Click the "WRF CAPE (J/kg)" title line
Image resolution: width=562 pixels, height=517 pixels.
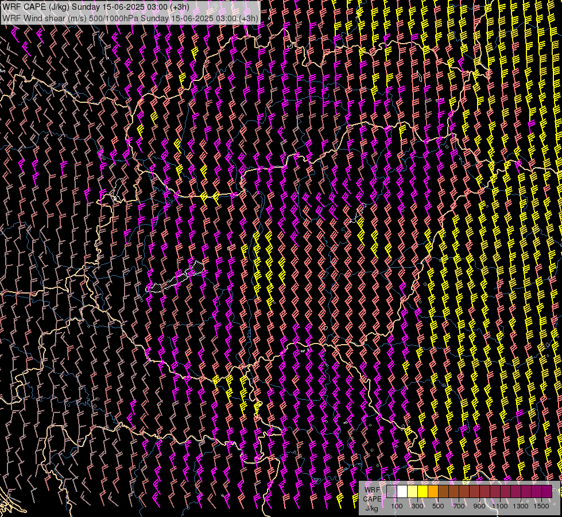(96, 7)
